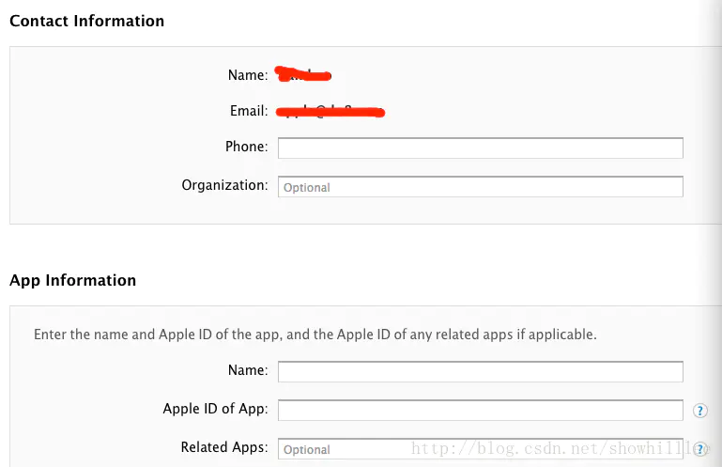722x467 pixels.
Task: Click the Contact Information heading
Action: pyautogui.click(x=86, y=21)
